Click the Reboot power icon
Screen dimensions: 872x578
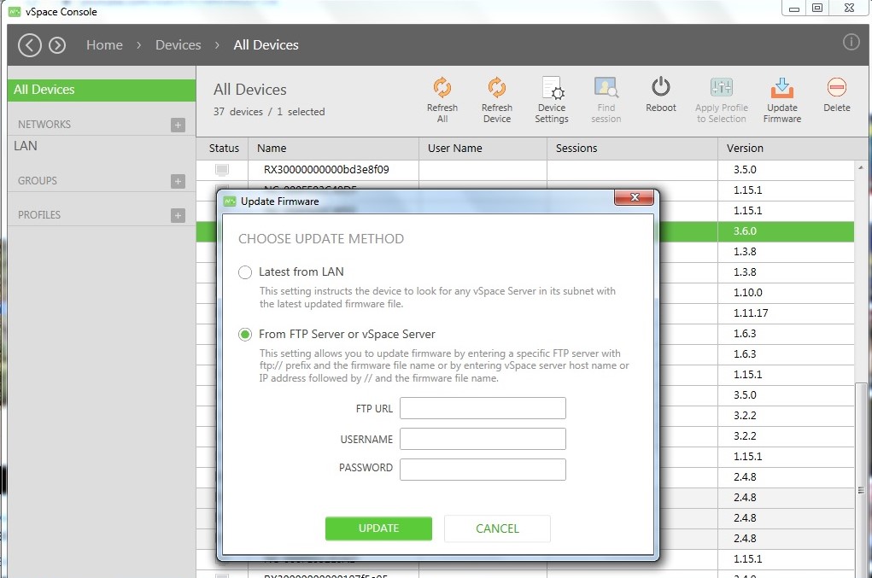(x=661, y=87)
